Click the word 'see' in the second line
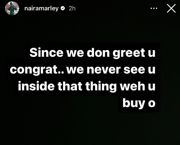Viewport: 180px width, 145px height. pos(134,70)
